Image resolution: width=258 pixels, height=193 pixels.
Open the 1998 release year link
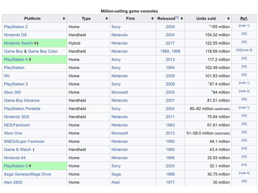pos(176,51)
